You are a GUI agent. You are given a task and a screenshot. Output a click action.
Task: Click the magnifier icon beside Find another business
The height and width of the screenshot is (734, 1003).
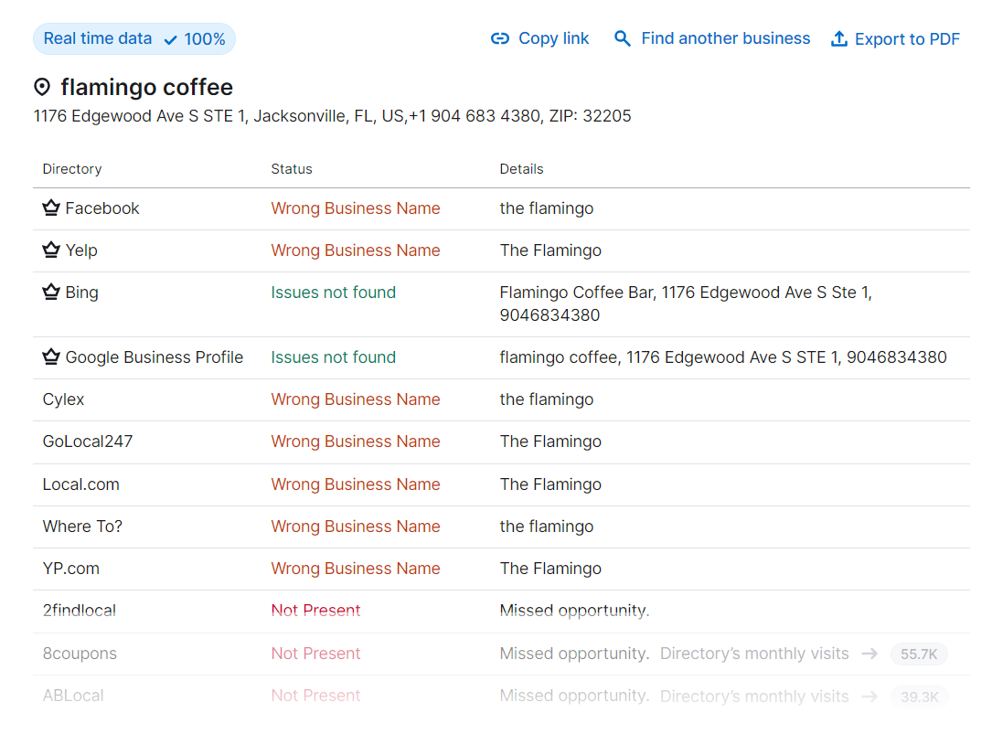click(623, 39)
